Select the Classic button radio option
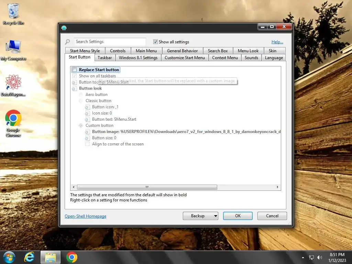Viewport: 352px width, 264px height. click(81, 101)
